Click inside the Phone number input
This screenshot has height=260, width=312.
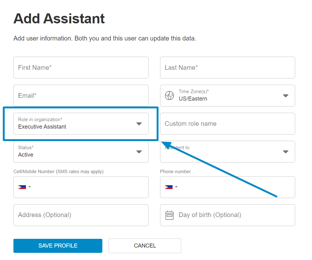click(236, 187)
